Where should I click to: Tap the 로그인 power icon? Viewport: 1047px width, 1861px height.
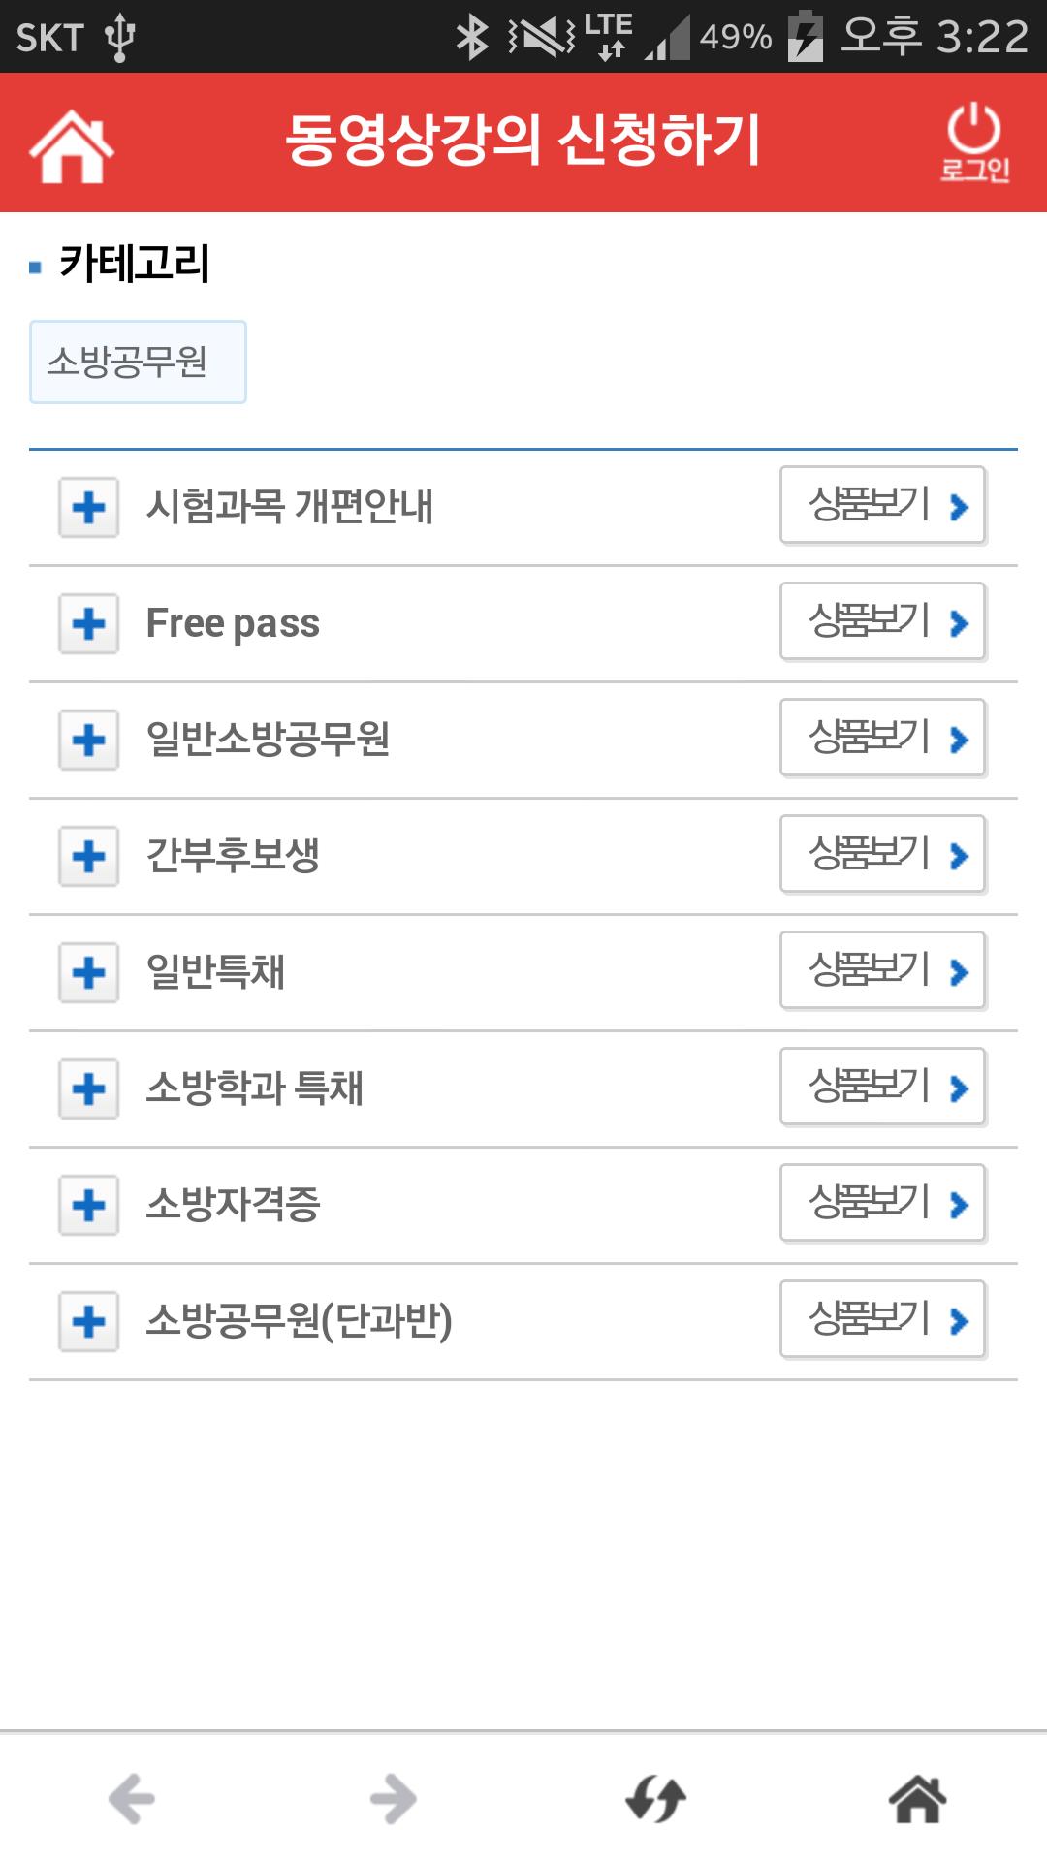974,142
